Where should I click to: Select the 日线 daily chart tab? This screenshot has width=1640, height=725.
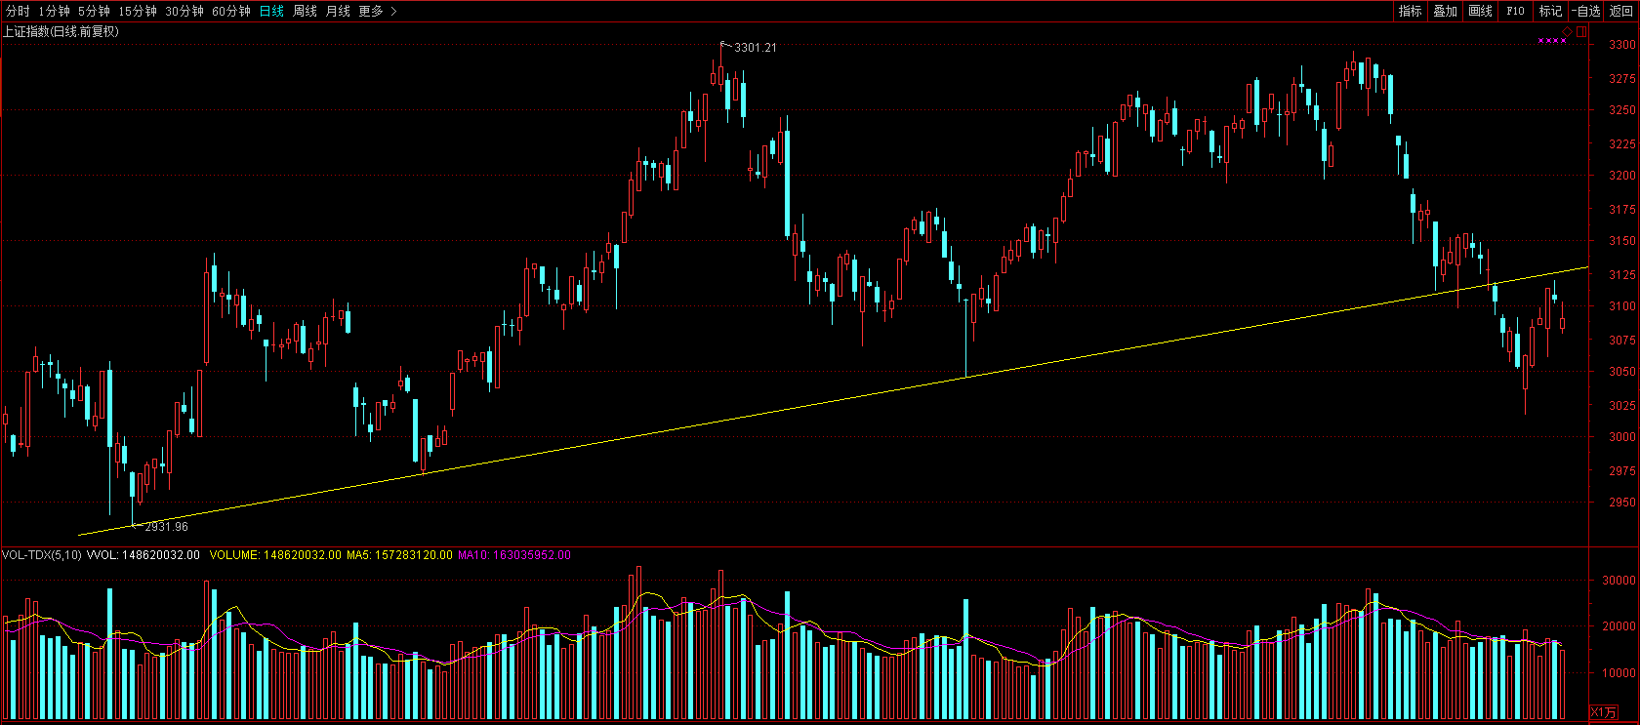pyautogui.click(x=271, y=11)
